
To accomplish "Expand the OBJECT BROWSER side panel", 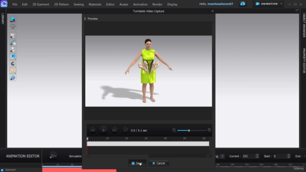I will tap(304, 25).
